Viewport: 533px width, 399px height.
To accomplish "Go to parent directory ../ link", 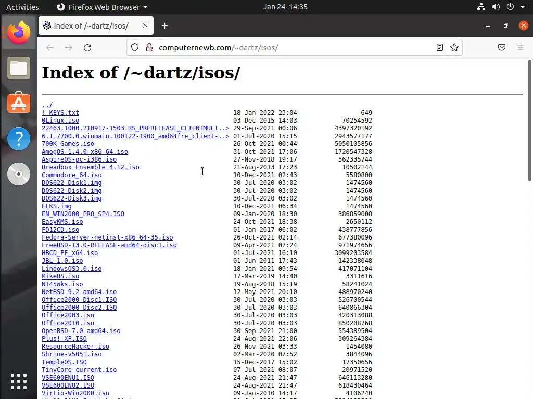I will (x=47, y=105).
